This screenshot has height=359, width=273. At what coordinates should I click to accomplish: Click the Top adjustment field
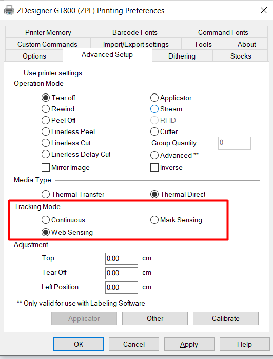click(122, 259)
